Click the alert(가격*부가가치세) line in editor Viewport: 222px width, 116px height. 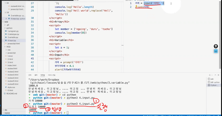pos(68,70)
